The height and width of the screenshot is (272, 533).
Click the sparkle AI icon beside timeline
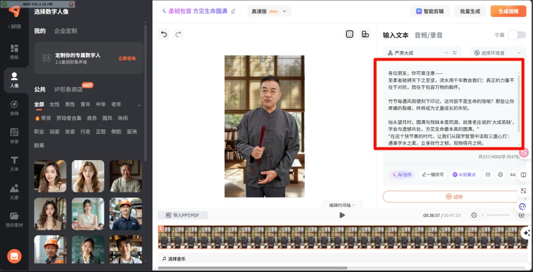tap(527, 233)
